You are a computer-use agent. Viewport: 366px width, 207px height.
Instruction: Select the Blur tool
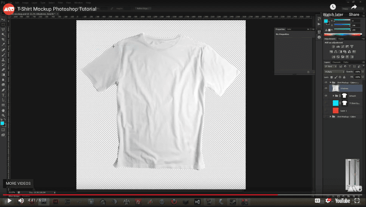[x=3, y=80]
